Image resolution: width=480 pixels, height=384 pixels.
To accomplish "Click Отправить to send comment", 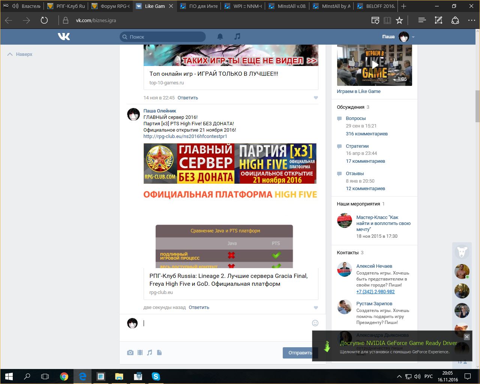I will point(300,352).
